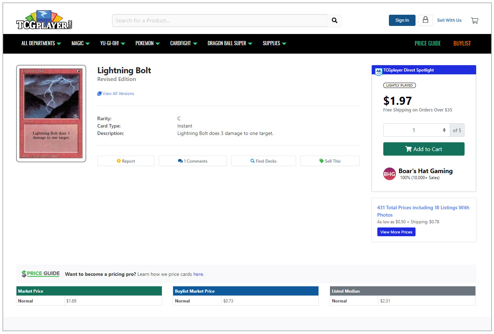
Task: Click the Market Price table header
Action: click(89, 291)
